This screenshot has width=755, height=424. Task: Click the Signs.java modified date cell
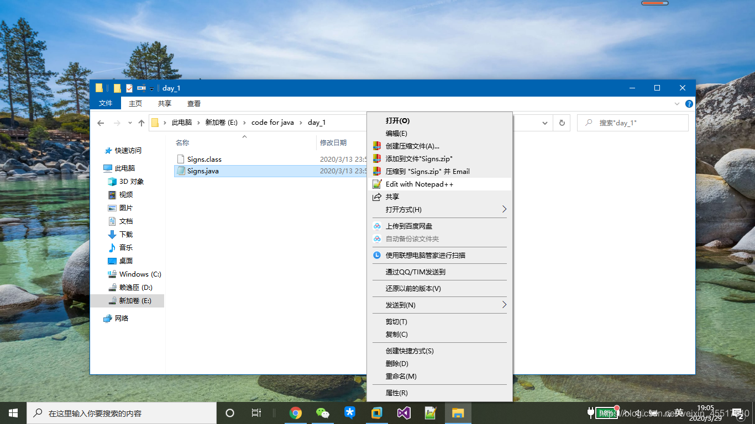tap(343, 171)
